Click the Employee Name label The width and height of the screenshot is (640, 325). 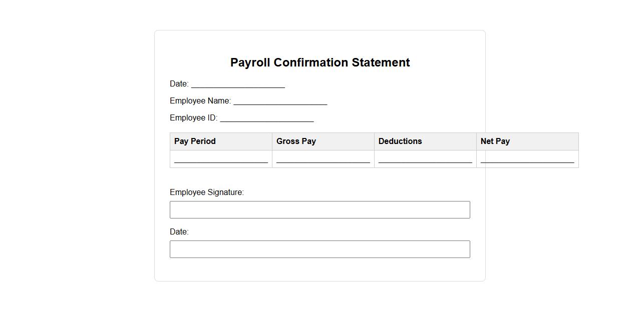coord(200,101)
